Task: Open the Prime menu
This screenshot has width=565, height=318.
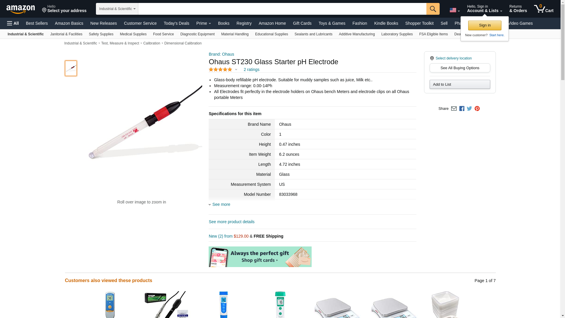Action: click(x=203, y=23)
